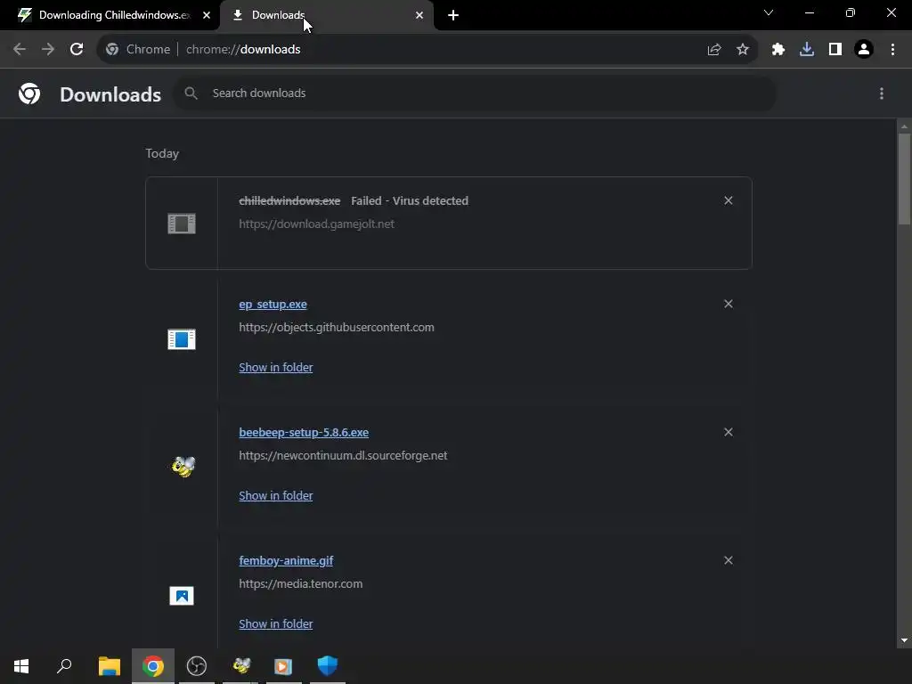
Task: Open the Downloads page more actions menu
Action: (882, 94)
